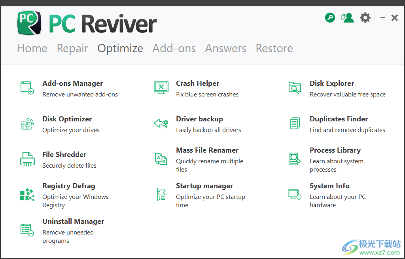This screenshot has height=259, width=405.
Task: Launch Crash Helper via its title
Action: (198, 83)
